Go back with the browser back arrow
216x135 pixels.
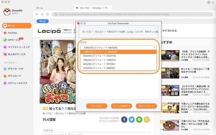[x=37, y=14]
